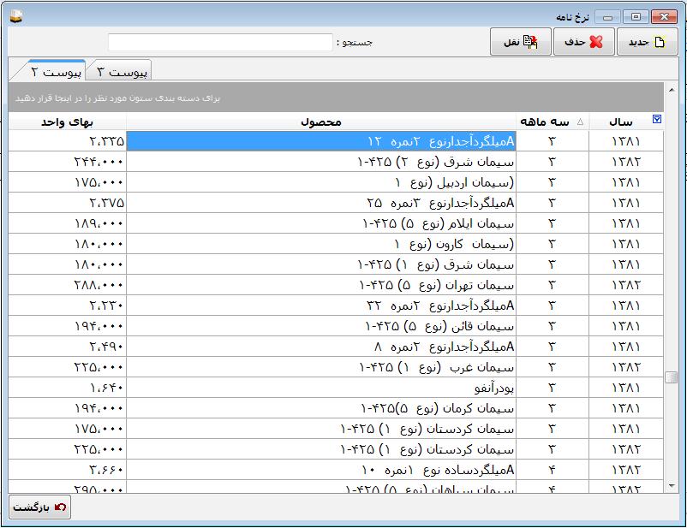Click the price cell ۳,۶۶۰

click(x=68, y=470)
